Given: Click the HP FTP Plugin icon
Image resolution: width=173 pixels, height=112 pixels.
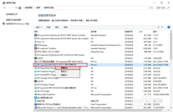Looking at the screenshot, I should tap(36, 91).
